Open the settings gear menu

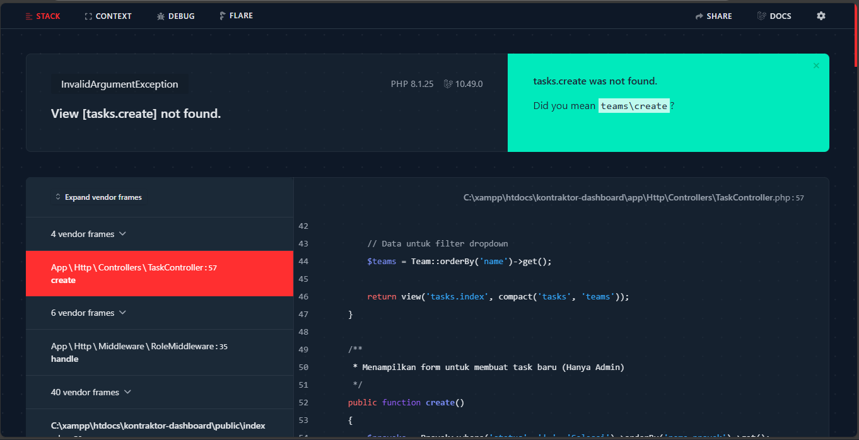(x=821, y=16)
